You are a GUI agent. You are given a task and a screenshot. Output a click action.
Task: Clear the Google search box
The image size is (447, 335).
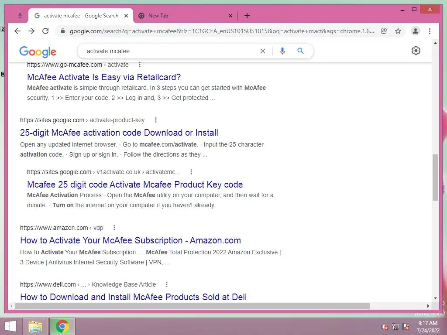click(262, 51)
